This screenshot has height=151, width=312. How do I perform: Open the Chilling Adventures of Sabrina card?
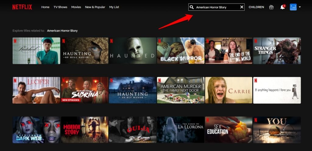click(85, 90)
